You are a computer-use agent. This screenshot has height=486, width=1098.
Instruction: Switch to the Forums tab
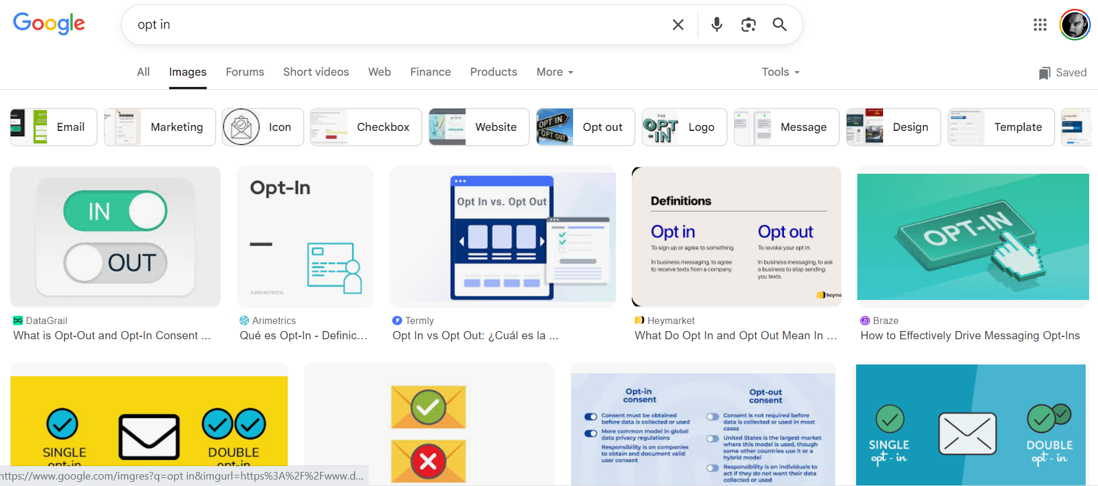click(x=245, y=72)
